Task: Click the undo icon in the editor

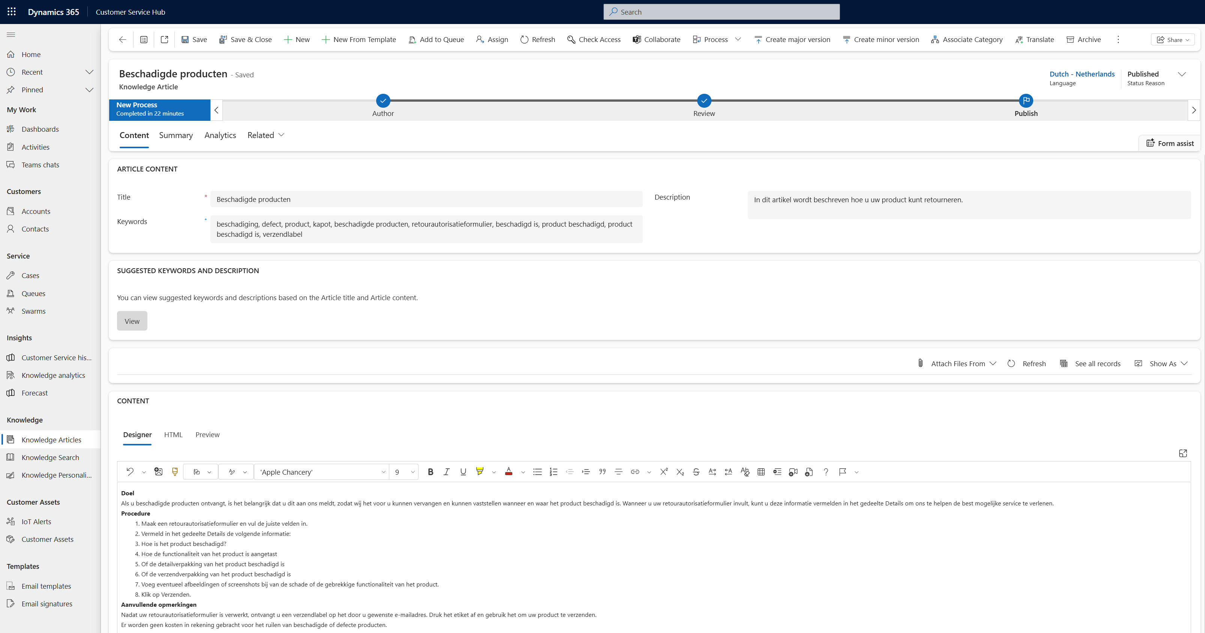Action: click(130, 472)
